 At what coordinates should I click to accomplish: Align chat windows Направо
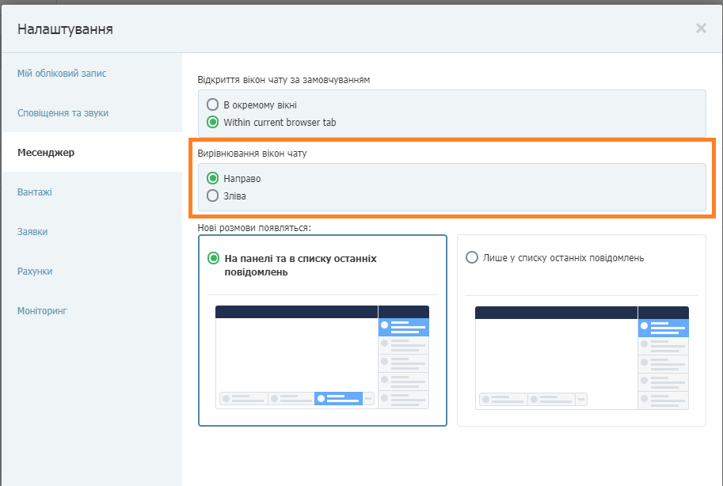point(212,178)
